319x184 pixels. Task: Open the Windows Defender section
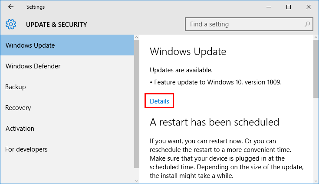(33, 66)
